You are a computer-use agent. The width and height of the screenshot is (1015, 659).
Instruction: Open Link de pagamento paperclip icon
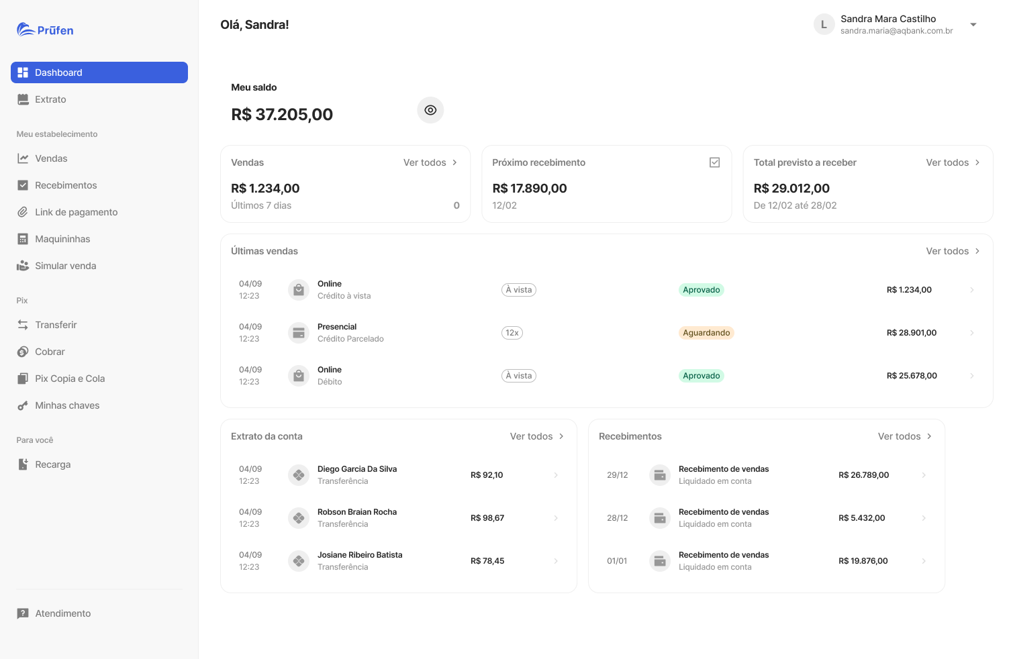(x=23, y=212)
